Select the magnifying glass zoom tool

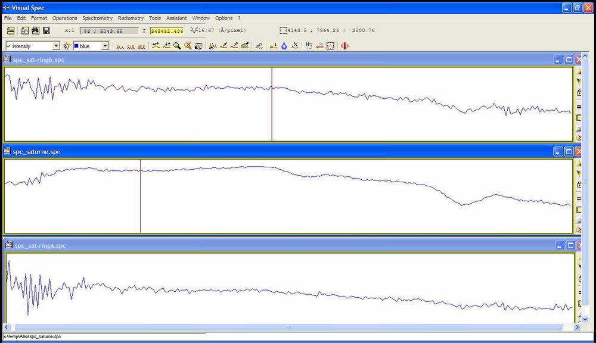coord(177,45)
